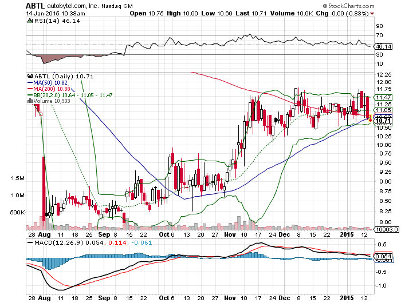Click the Chg -0.09 (-0.83%) value
401x303 pixels.
pyautogui.click(x=342, y=14)
